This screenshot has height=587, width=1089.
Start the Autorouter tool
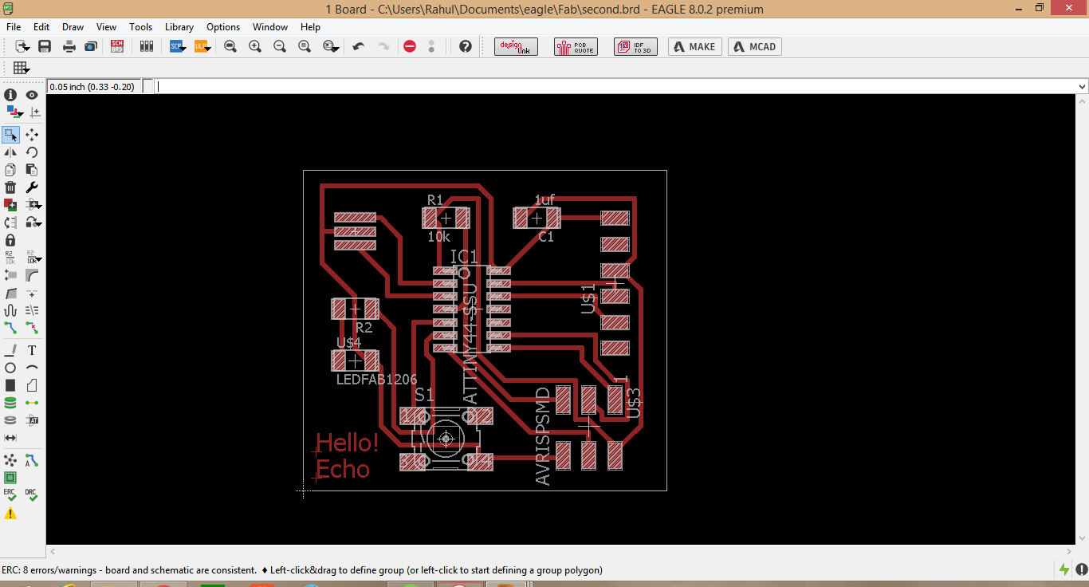(x=32, y=460)
